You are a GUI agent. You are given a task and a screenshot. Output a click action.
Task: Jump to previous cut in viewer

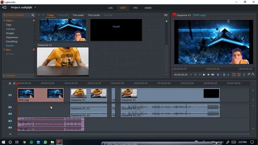click(196, 75)
